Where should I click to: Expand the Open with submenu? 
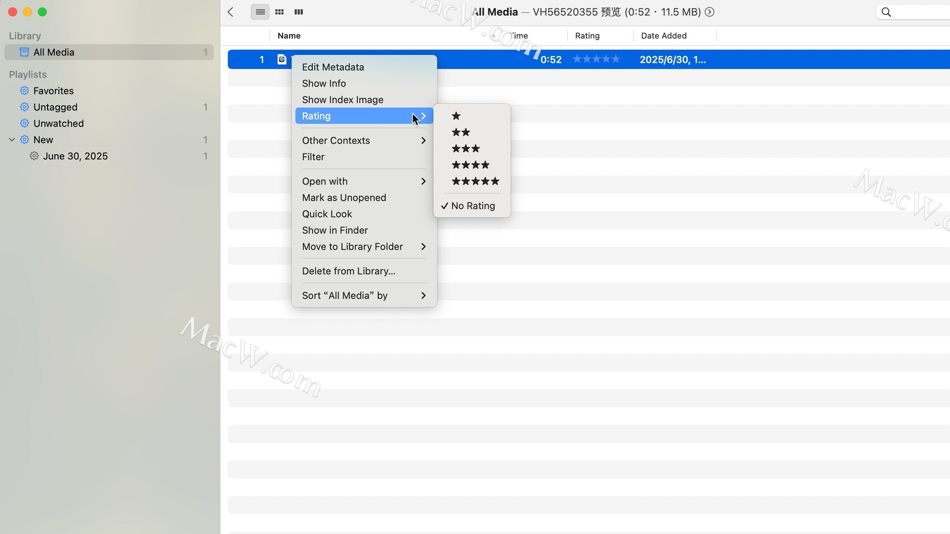[x=364, y=181]
